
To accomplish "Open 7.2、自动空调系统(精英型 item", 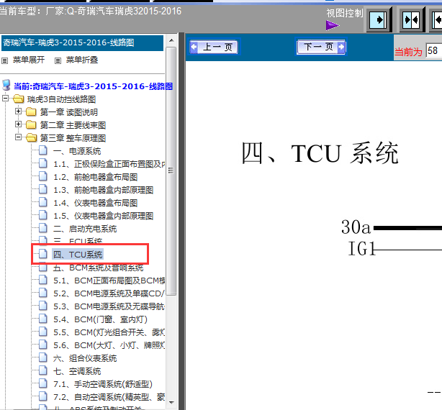I will (109, 397).
